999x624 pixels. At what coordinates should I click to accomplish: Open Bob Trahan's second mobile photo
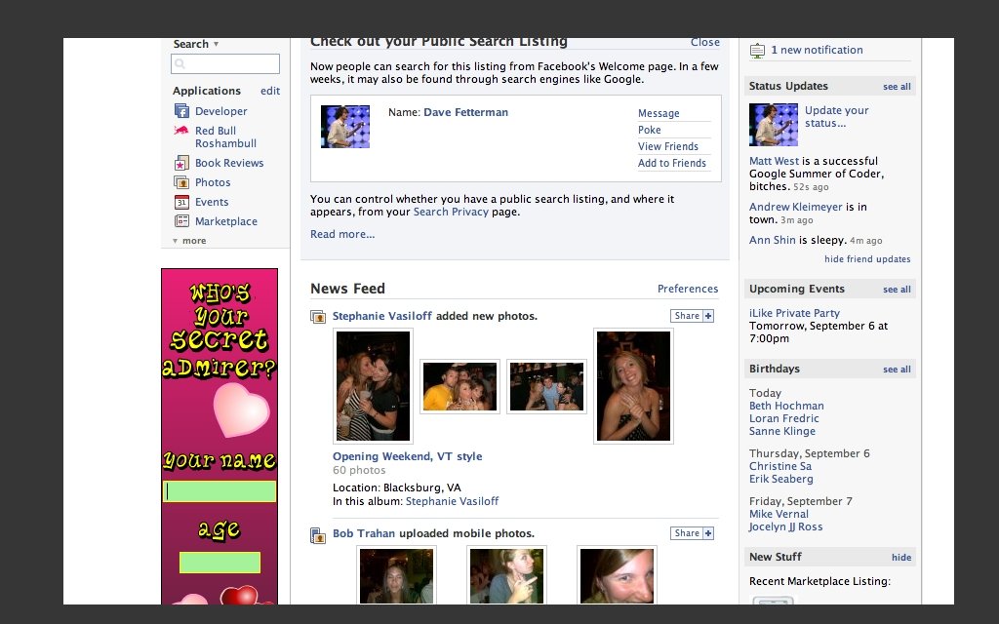click(x=506, y=575)
